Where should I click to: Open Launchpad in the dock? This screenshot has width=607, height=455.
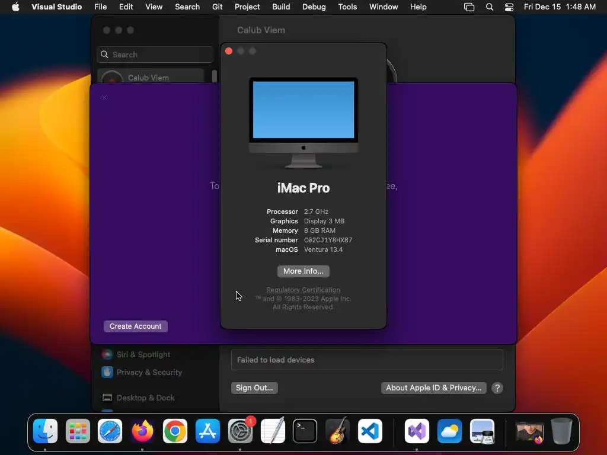[78, 431]
